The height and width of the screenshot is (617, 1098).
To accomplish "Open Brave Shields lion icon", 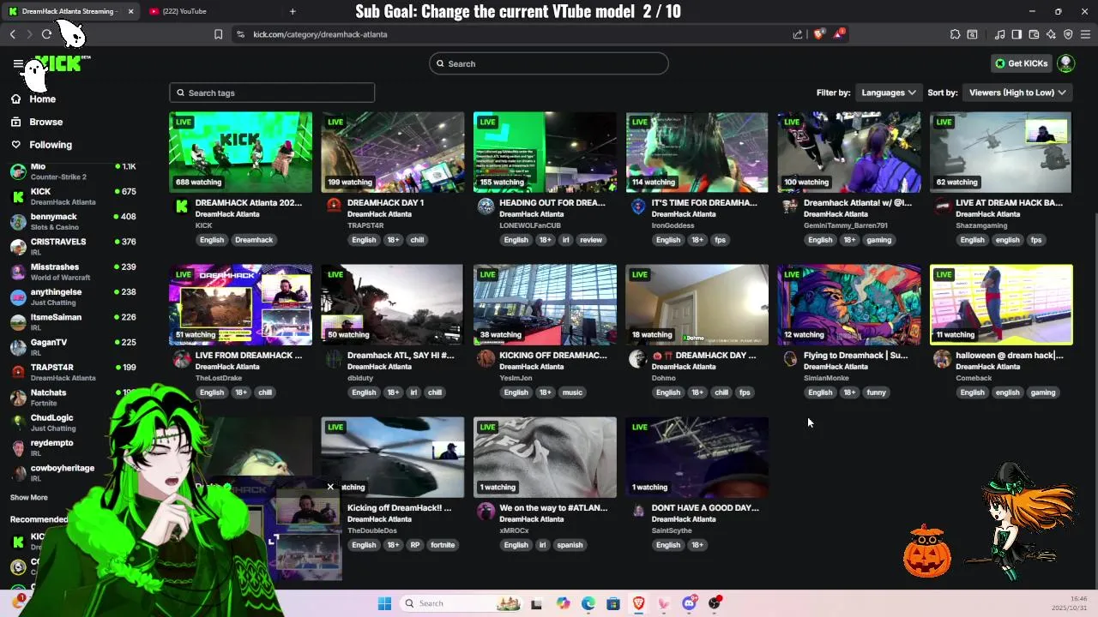I will point(818,34).
